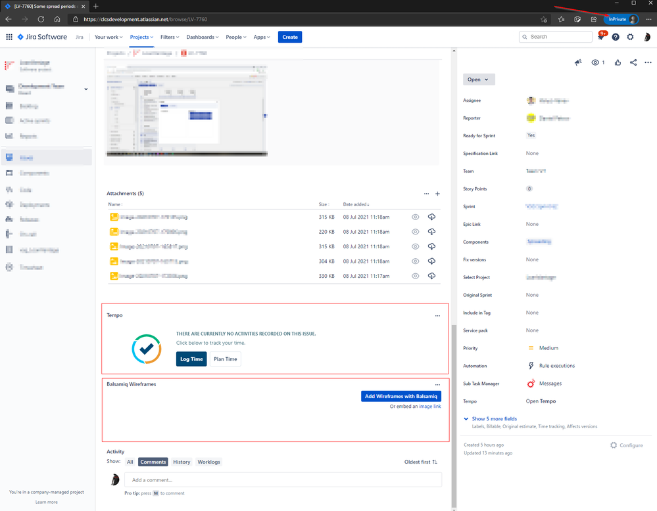Show Worklogs activity tab
657x511 pixels.
pyautogui.click(x=208, y=462)
